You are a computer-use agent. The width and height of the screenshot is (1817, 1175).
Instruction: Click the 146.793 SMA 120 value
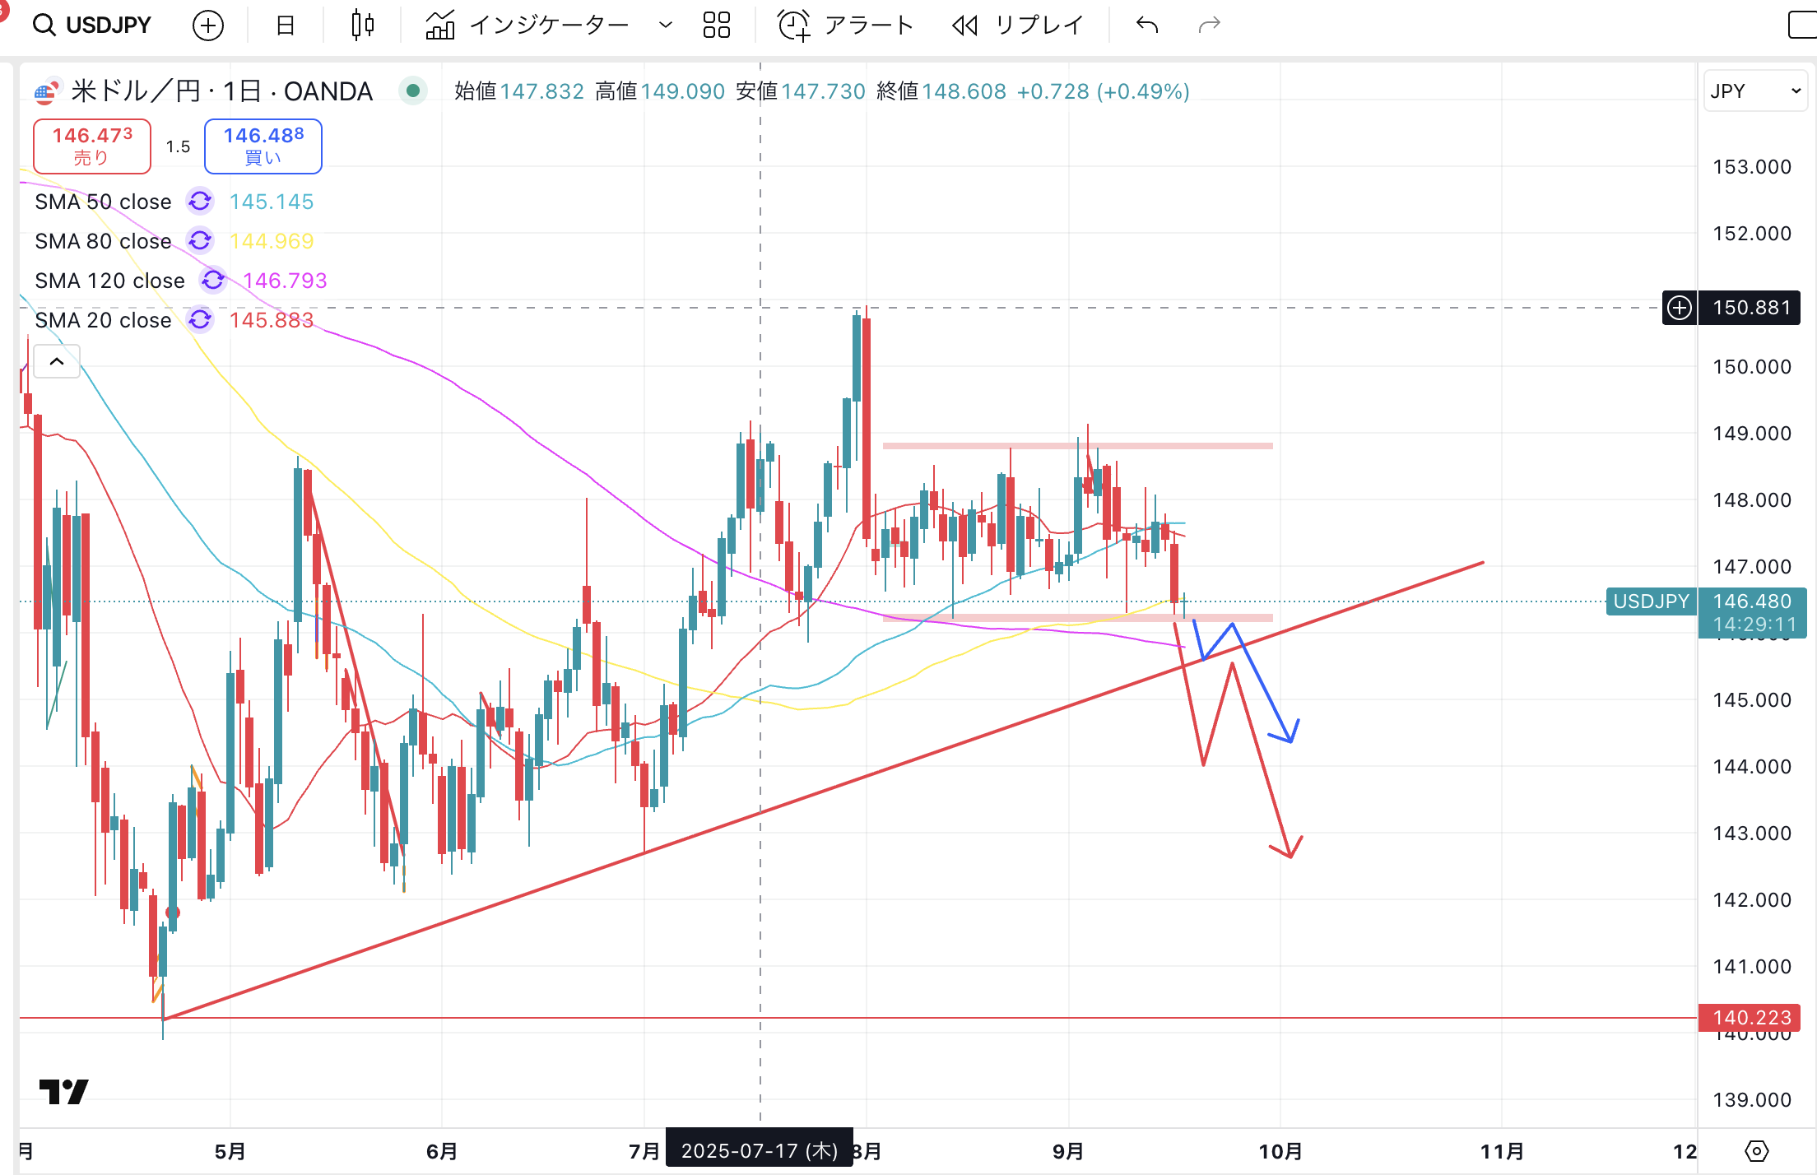pos(285,281)
